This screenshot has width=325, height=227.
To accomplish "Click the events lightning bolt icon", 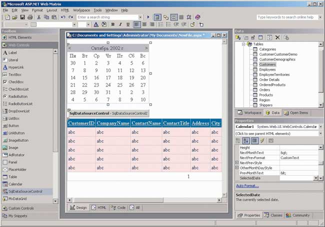I will click(x=262, y=141).
